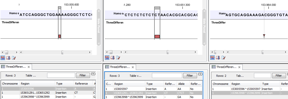Sort middle table by Type column
This screenshot has width=288, height=99.
coord(154,84)
